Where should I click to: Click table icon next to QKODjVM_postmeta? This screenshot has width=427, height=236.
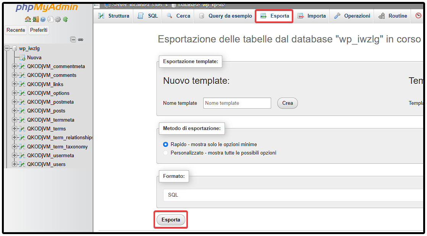click(22, 102)
